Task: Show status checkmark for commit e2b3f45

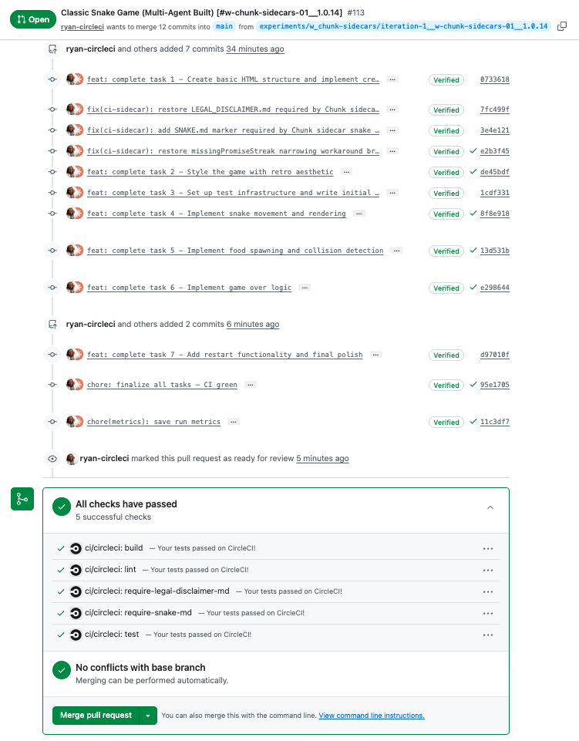Action: 473,151
